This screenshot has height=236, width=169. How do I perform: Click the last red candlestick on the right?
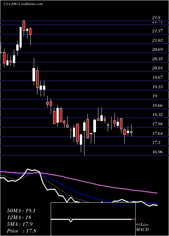[x=131, y=132]
